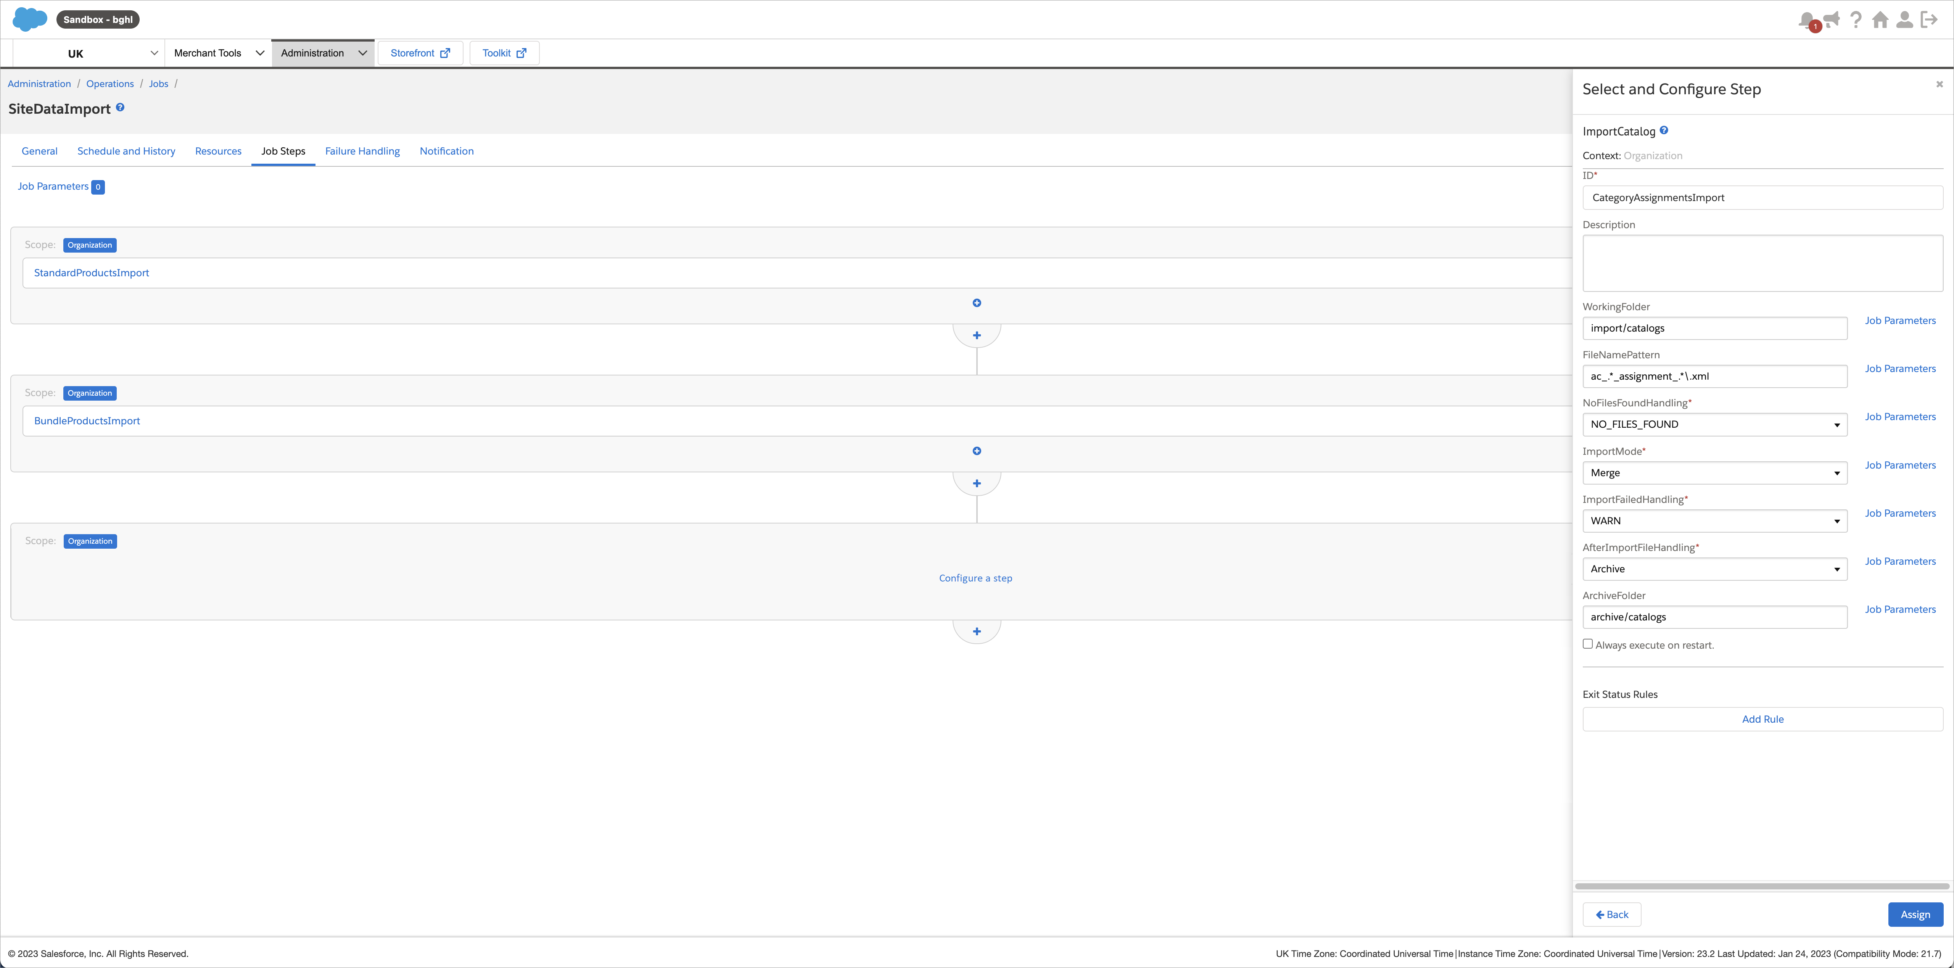Click the announcements megaphone icon
Image resolution: width=1954 pixels, height=968 pixels.
(1832, 20)
